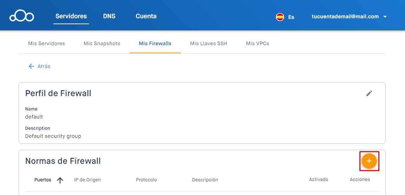Open the DNS menu
This screenshot has height=195, width=405.
tap(109, 16)
